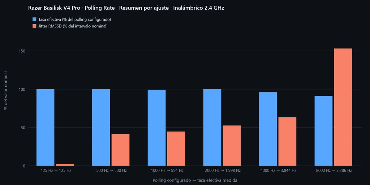Viewport: 370px width, 185px height.
Task: Select the blue bar for 2000 Hz
Action: point(212,128)
